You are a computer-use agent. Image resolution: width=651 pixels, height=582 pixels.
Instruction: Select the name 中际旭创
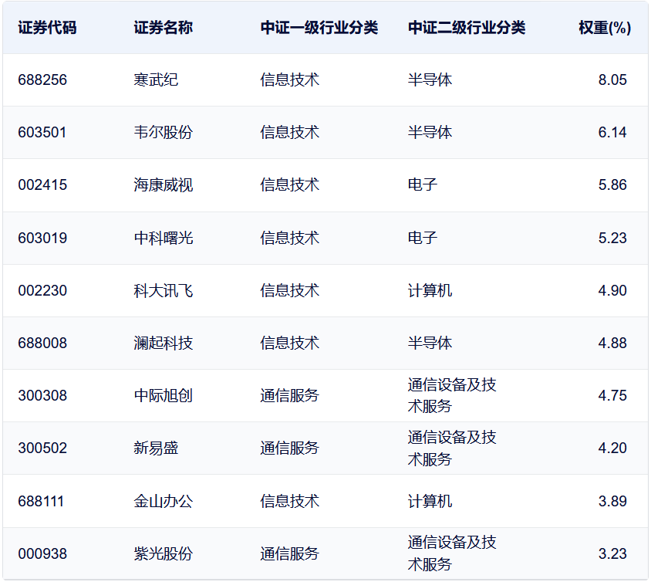(x=164, y=395)
